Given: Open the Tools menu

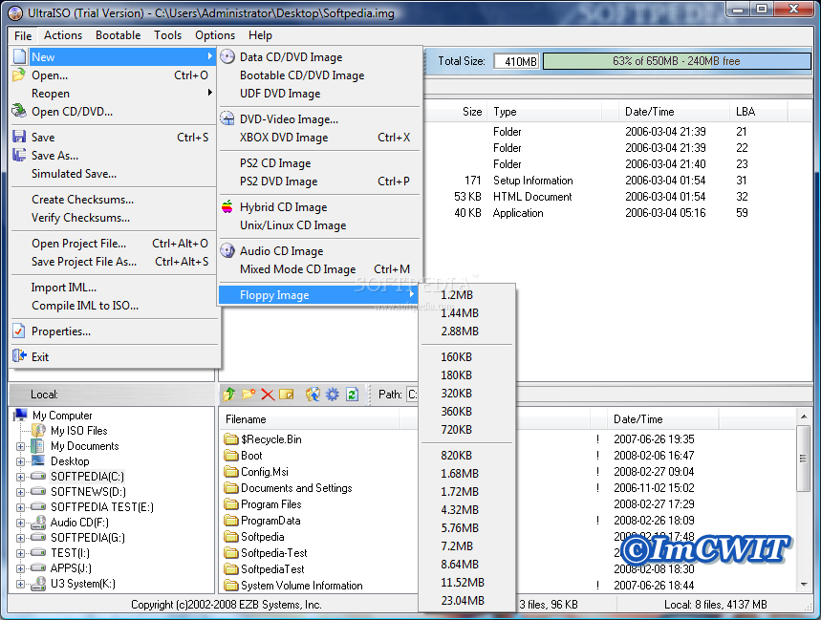Looking at the screenshot, I should pyautogui.click(x=167, y=35).
